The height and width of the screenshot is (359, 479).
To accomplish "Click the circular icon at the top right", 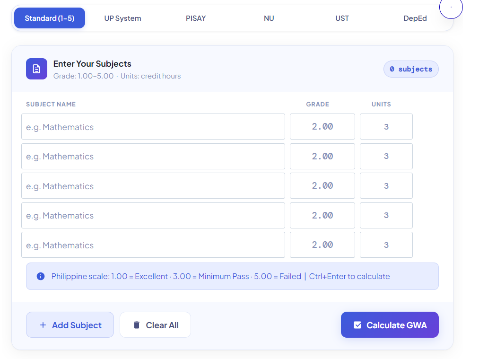I will [x=451, y=8].
